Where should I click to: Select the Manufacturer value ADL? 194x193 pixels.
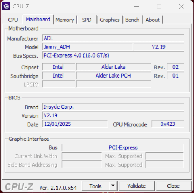pyautogui.click(x=113, y=38)
